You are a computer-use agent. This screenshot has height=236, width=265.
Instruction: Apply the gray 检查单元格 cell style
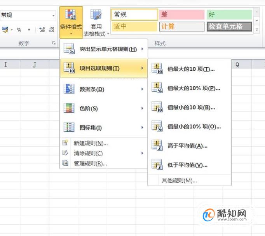click(229, 26)
